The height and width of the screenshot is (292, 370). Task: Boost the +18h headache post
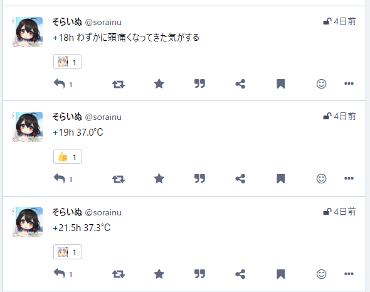pos(119,84)
